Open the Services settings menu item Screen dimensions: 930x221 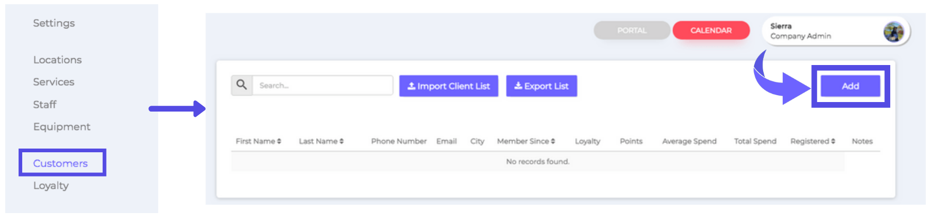tap(53, 82)
